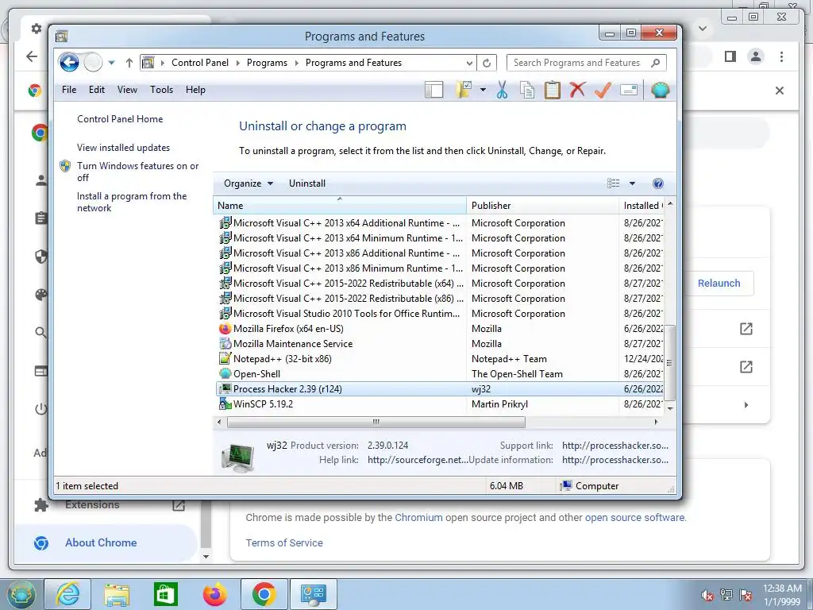Viewport: 813px width, 610px height.
Task: Open File Explorer from the taskbar
Action: 117,594
